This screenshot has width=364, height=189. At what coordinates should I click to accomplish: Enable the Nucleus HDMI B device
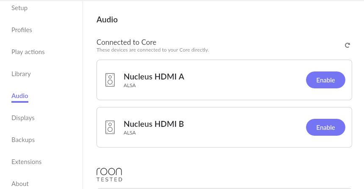click(x=325, y=127)
